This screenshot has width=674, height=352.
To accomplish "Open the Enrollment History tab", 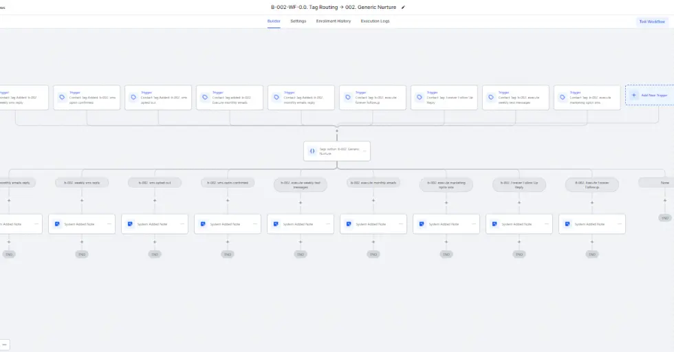I will click(x=334, y=21).
